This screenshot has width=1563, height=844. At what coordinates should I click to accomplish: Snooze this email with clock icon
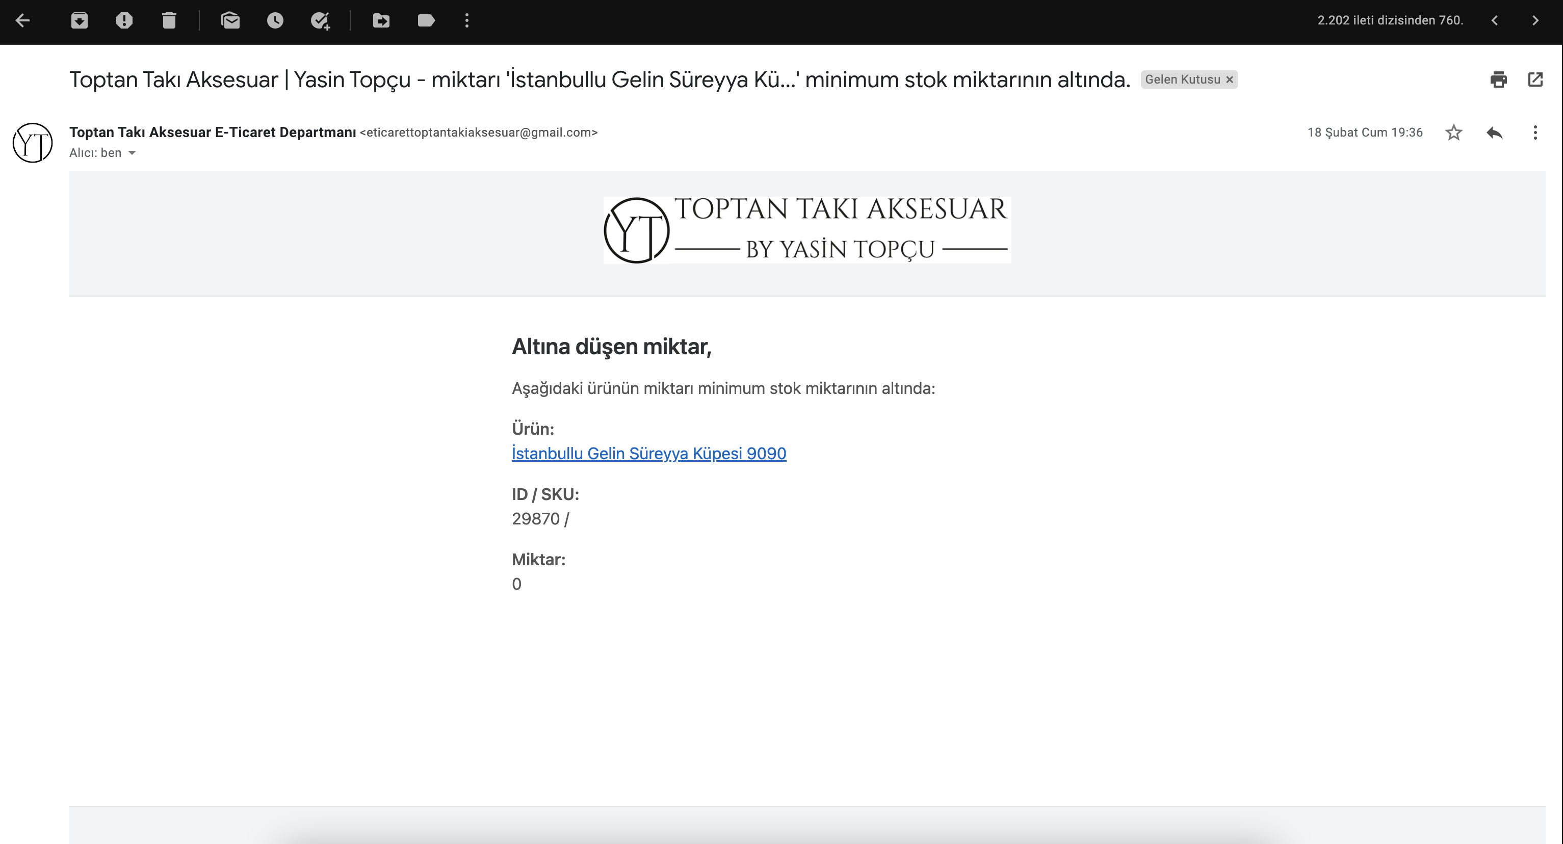[275, 20]
